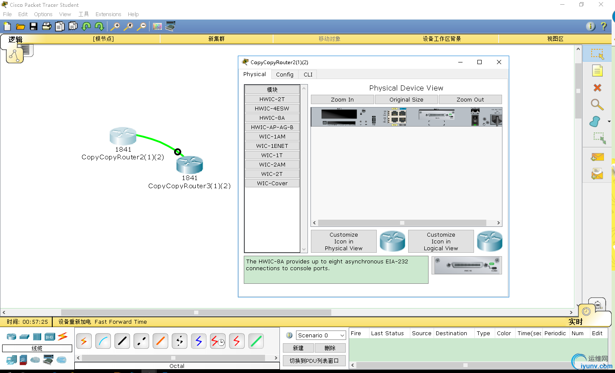Select the Resize Shape tool

pyautogui.click(x=599, y=138)
